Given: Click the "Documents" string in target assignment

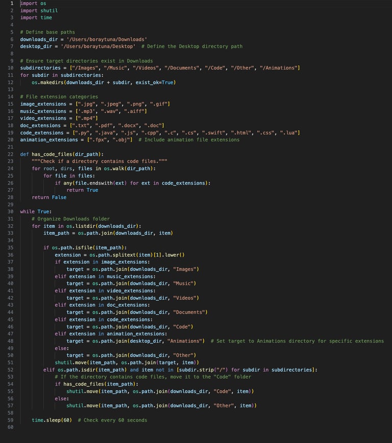Looking at the screenshot, I should 189,312.
